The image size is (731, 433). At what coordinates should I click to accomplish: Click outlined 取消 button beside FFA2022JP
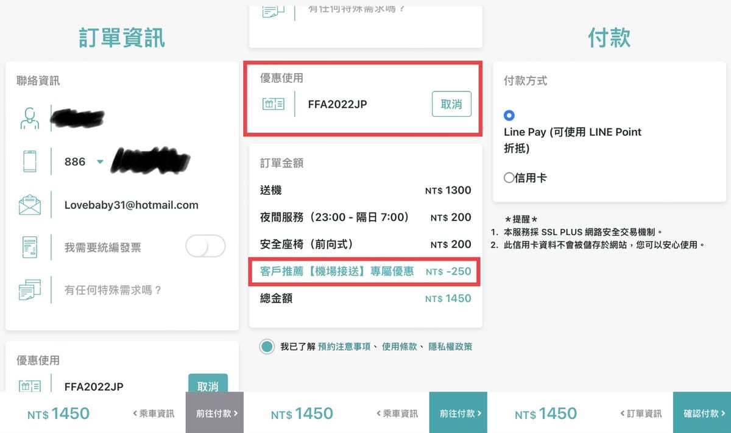(451, 104)
